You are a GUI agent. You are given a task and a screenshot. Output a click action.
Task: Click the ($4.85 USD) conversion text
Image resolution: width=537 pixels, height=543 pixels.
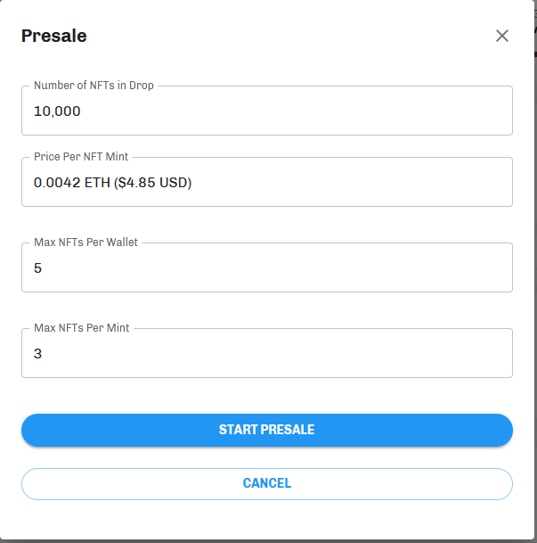tap(152, 183)
